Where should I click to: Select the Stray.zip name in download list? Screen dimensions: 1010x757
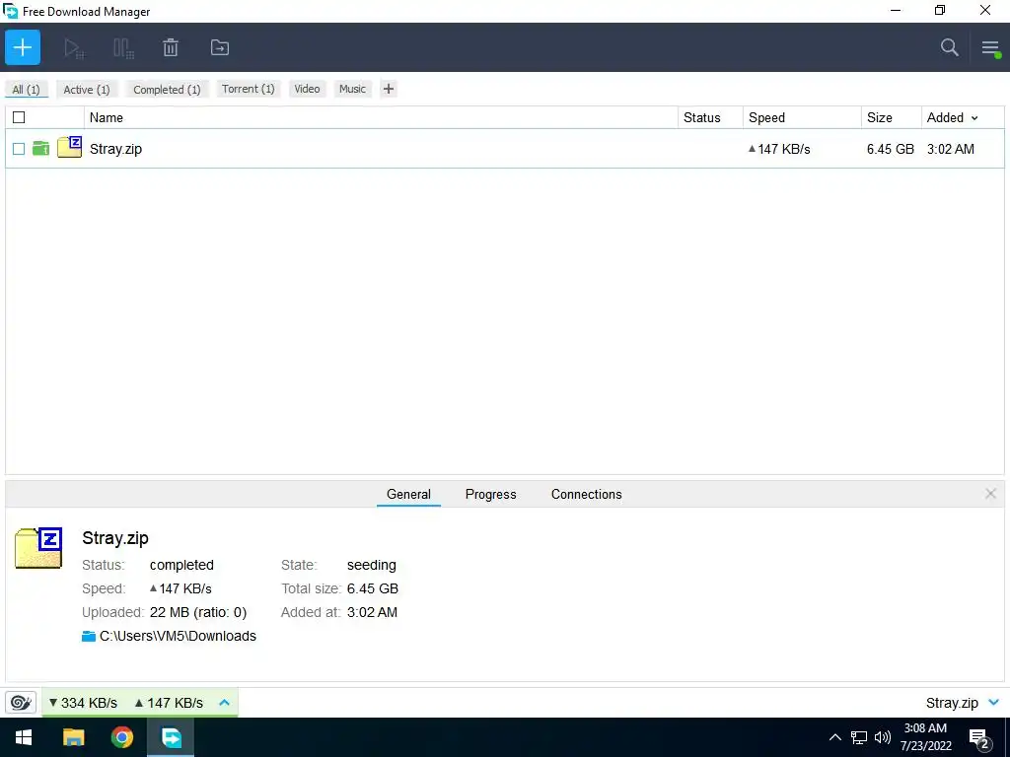coord(116,149)
